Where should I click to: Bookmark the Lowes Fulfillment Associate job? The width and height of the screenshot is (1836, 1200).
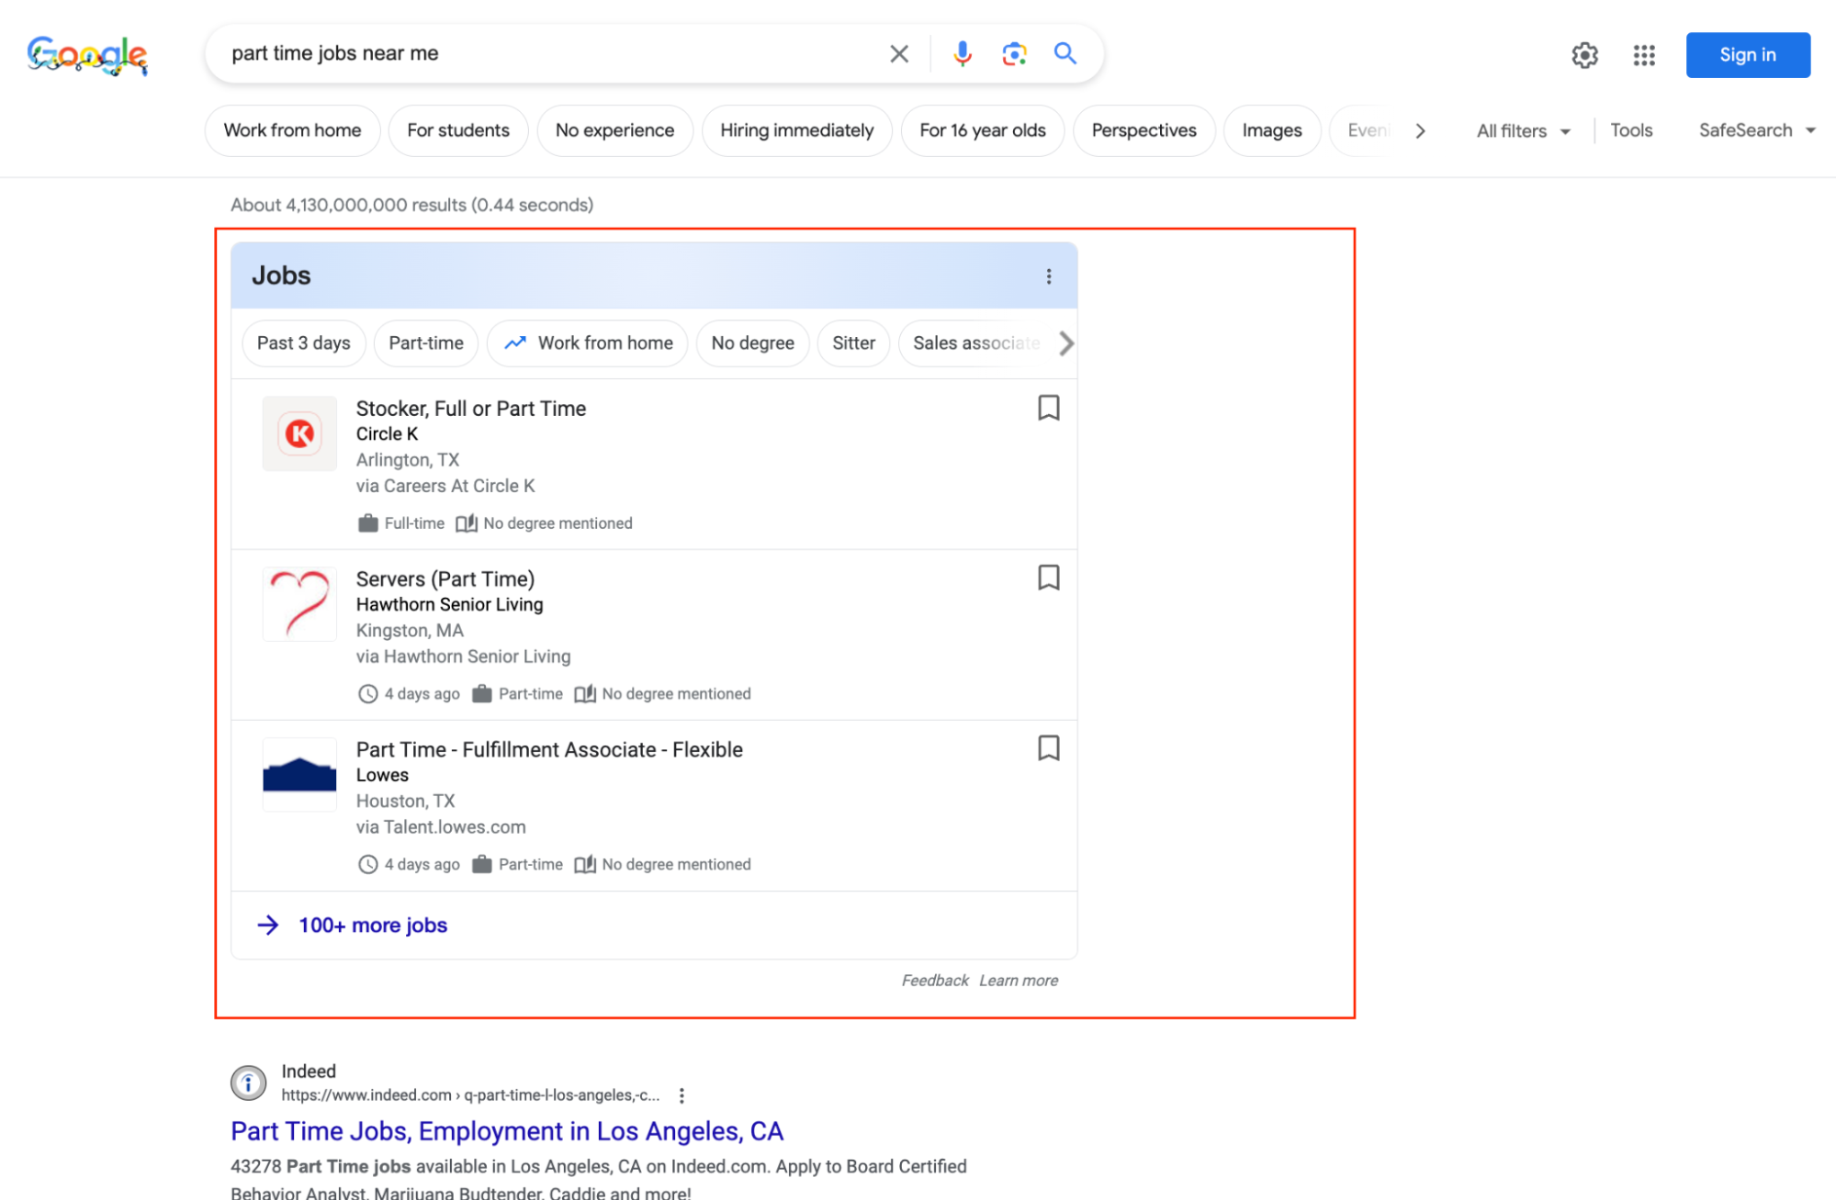pyautogui.click(x=1048, y=748)
